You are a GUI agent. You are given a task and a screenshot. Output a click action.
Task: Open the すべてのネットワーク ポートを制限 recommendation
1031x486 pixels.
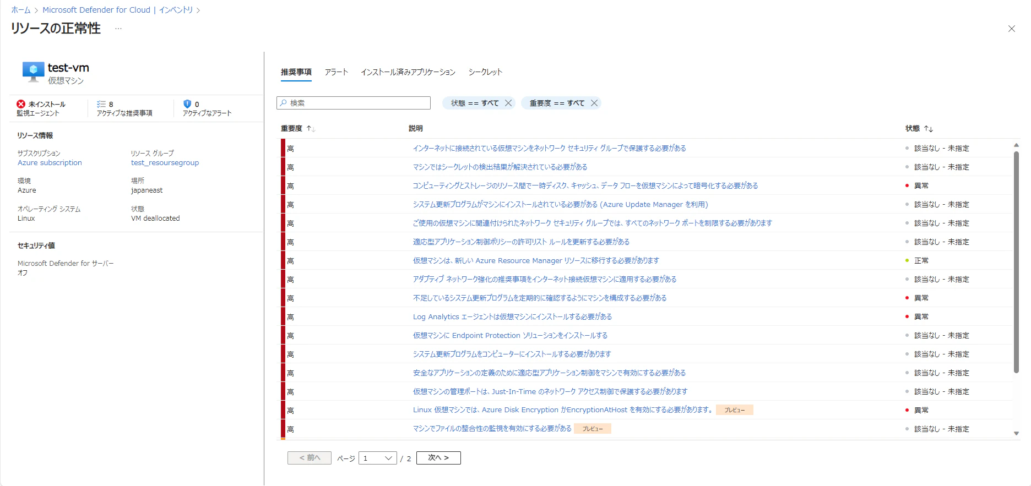point(593,223)
